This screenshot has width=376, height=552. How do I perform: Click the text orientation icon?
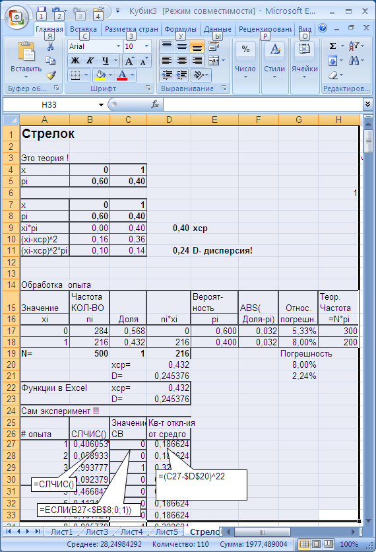click(199, 75)
